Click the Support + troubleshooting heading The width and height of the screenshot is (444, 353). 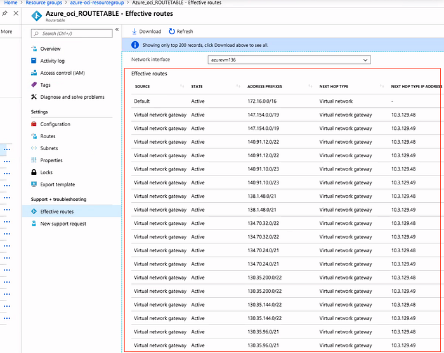58,199
